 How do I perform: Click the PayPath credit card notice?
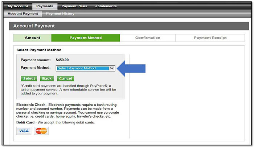(x=68, y=90)
